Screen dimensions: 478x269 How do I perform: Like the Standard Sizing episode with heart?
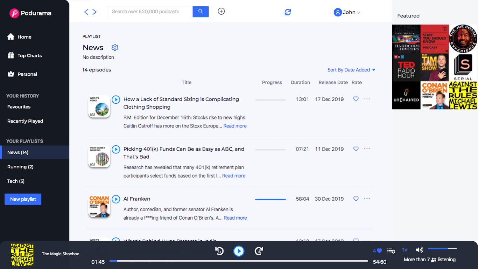356,99
